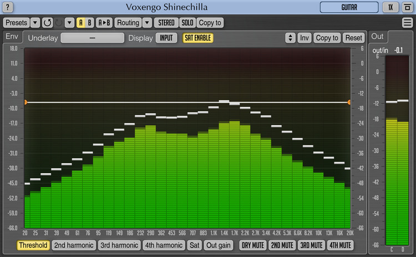The image size is (416, 257).
Task: Toggle 2ND MUTE
Action: click(x=282, y=245)
